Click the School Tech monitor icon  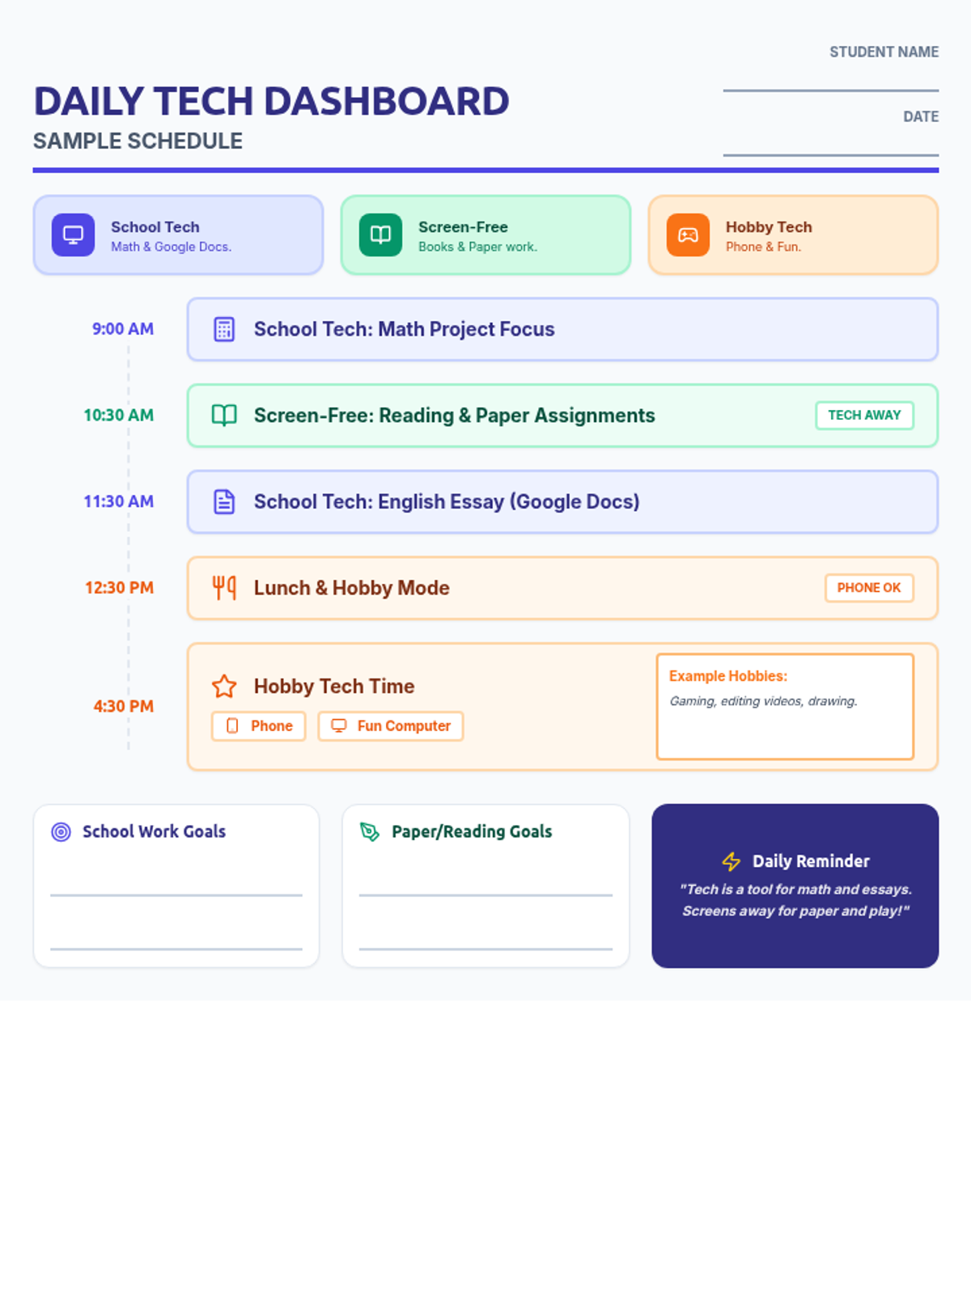click(73, 235)
